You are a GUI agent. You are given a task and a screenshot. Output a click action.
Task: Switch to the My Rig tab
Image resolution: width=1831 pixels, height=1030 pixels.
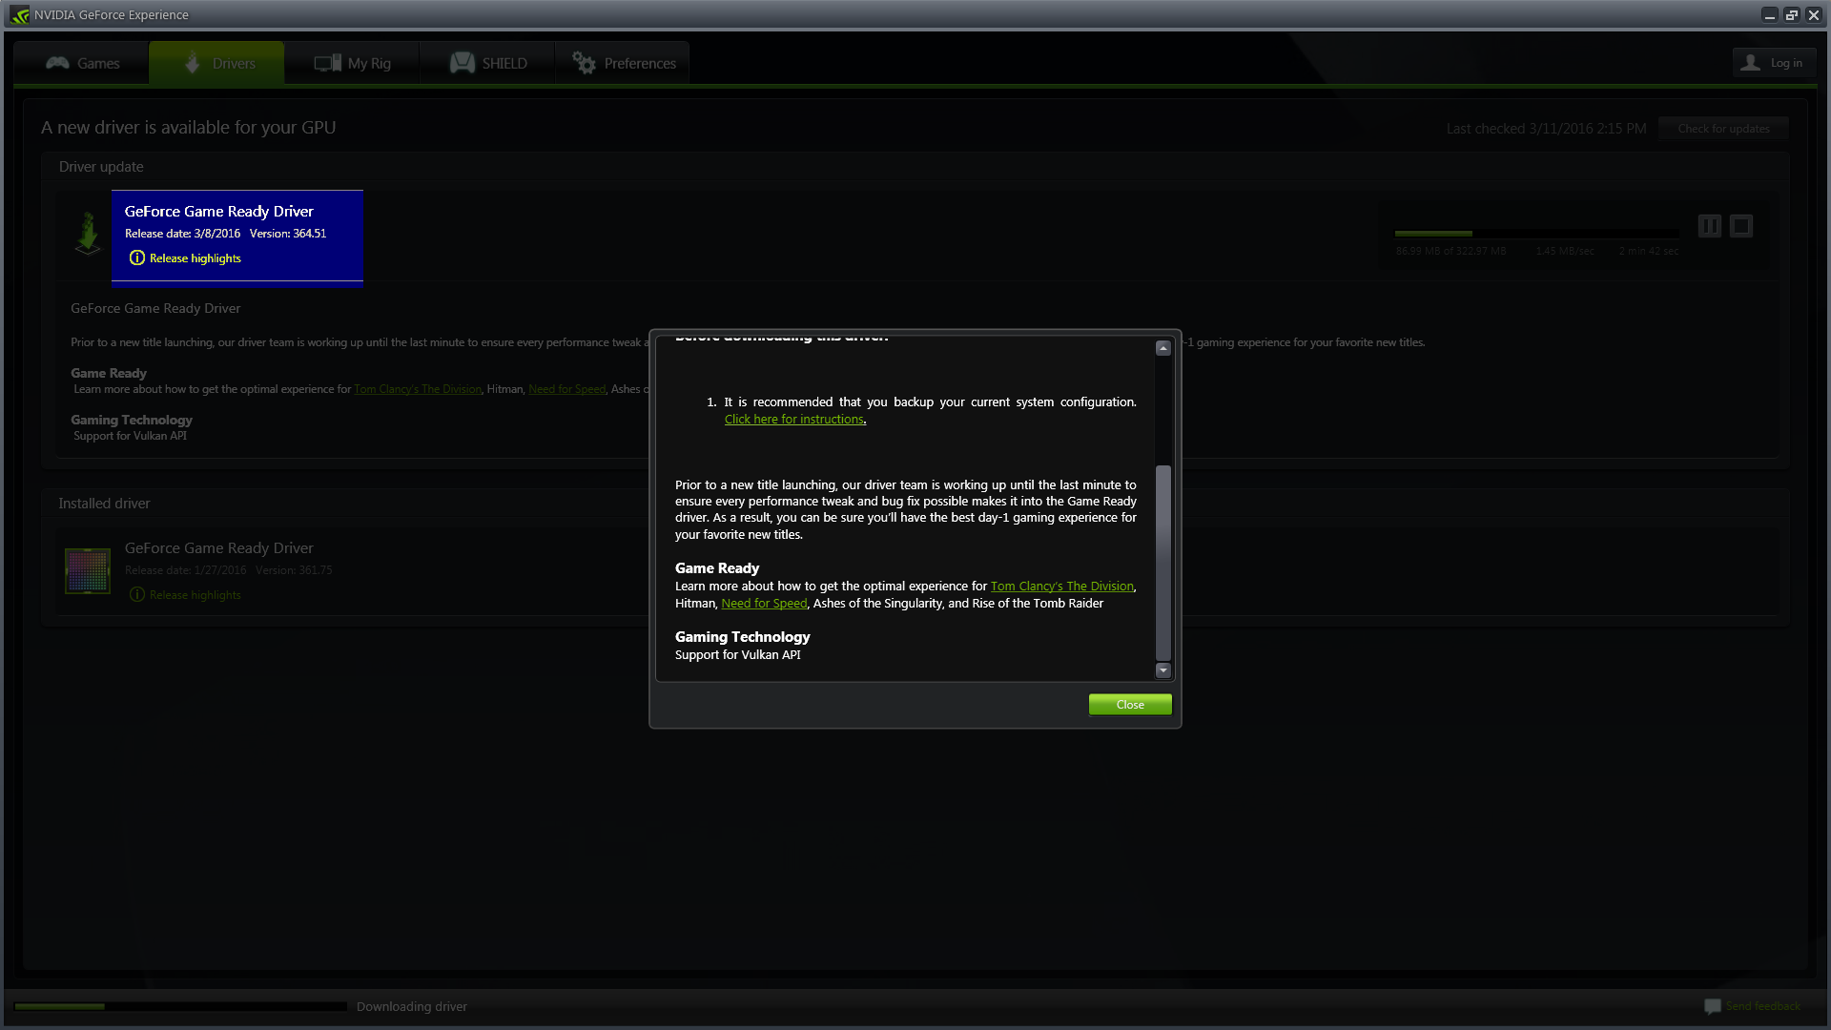[x=352, y=63]
